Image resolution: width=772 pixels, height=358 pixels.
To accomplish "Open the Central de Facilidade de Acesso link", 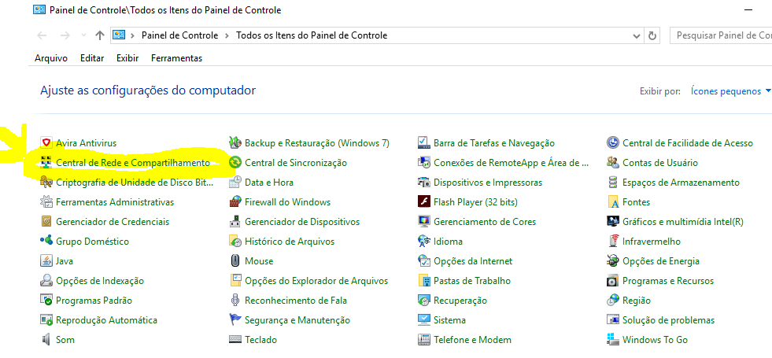I will click(x=688, y=142).
